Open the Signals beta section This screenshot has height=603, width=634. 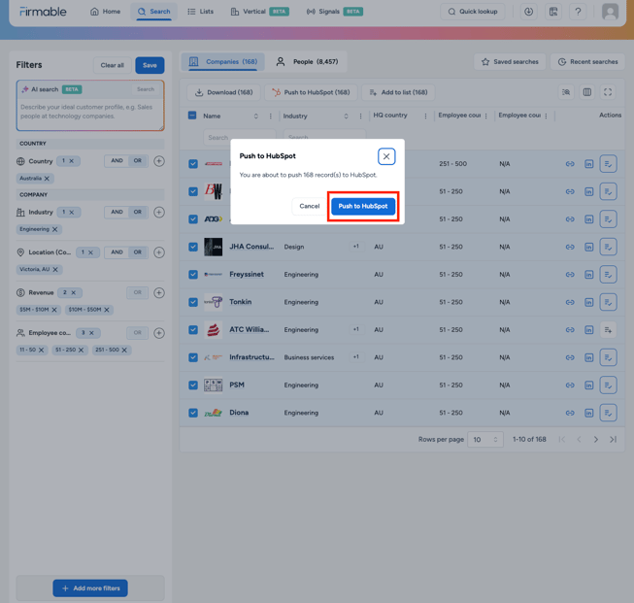[x=334, y=12]
